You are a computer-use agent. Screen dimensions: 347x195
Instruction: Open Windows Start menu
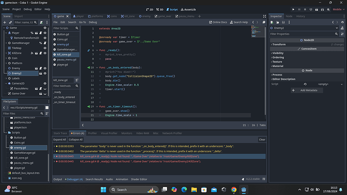point(104,189)
